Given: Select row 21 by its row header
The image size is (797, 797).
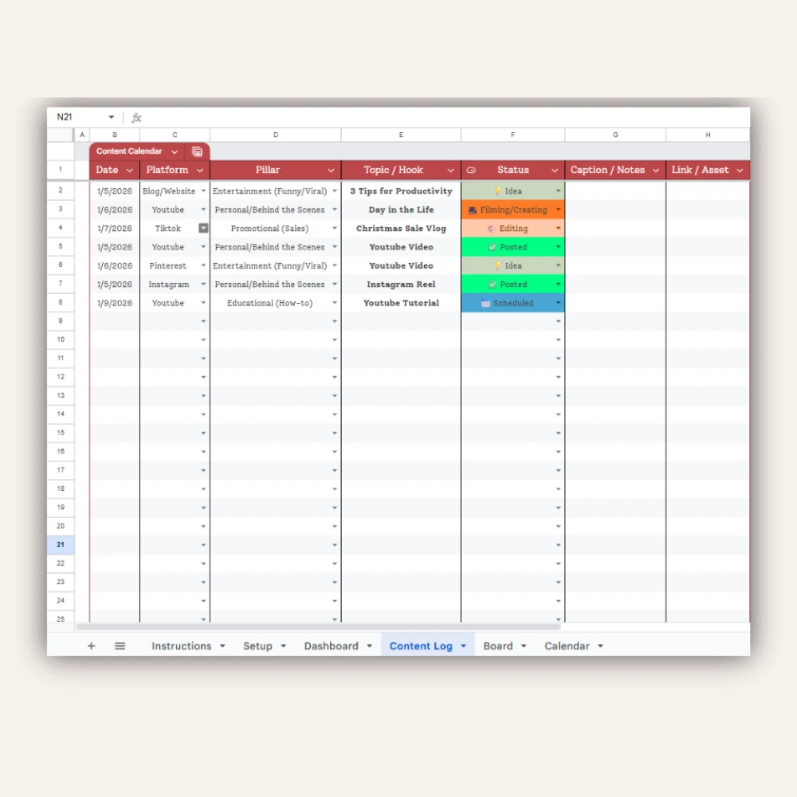Looking at the screenshot, I should (61, 544).
